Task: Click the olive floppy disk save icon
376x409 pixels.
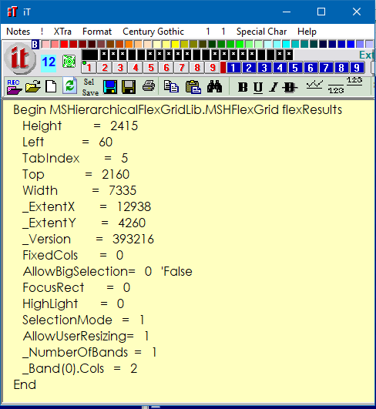Action: click(129, 87)
